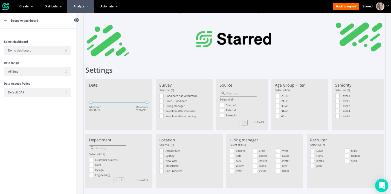Tick the Hiring Manager survey checkbox
391x194 pixels.
[162, 106]
